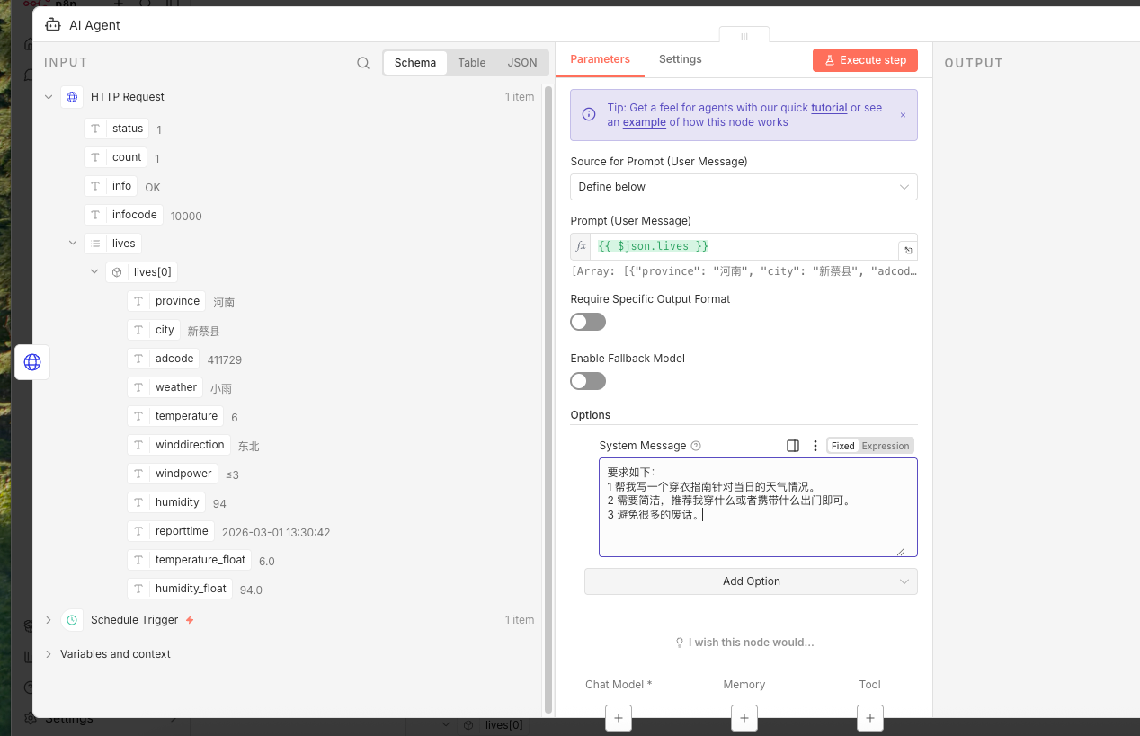The height and width of the screenshot is (736, 1140).
Task: Open the Parameters tab
Action: click(601, 59)
